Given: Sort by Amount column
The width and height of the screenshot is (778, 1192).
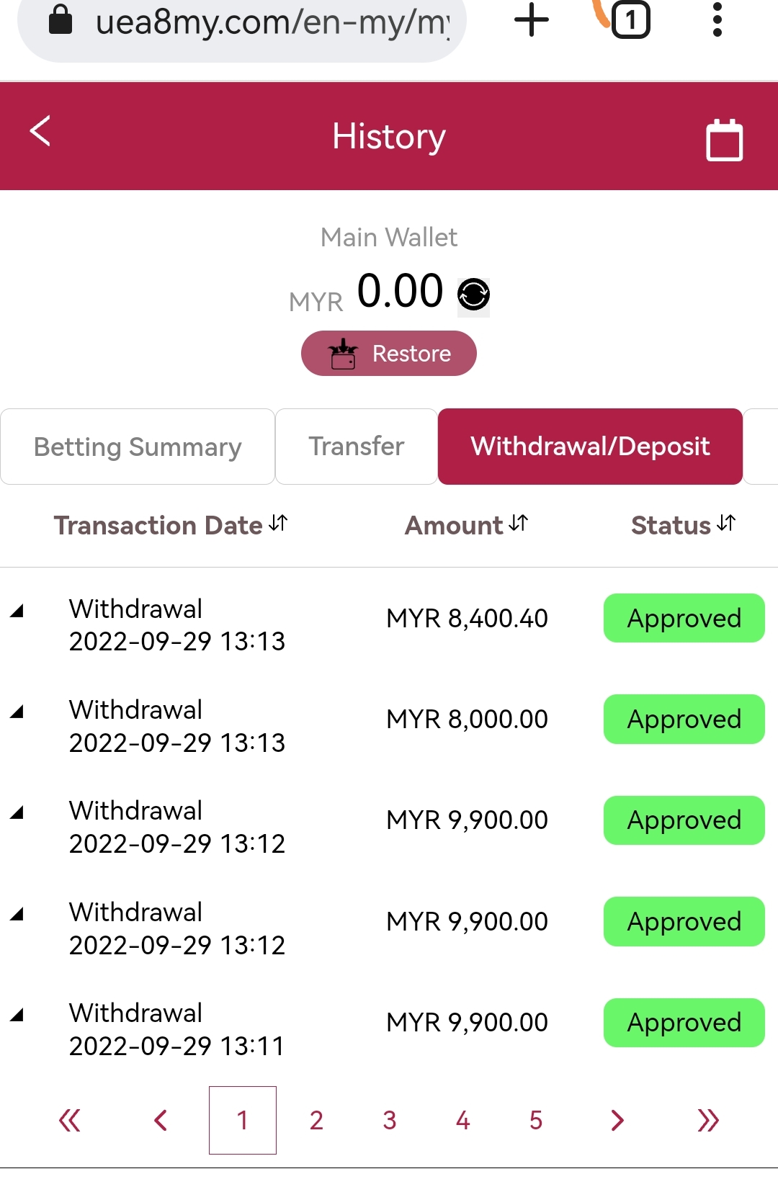Looking at the screenshot, I should 466,525.
